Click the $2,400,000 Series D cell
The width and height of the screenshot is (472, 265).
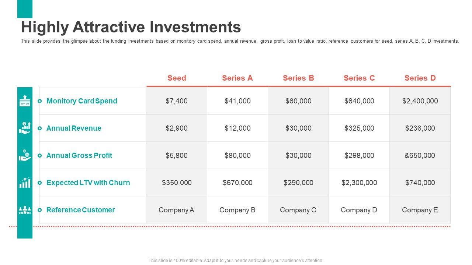(x=420, y=101)
